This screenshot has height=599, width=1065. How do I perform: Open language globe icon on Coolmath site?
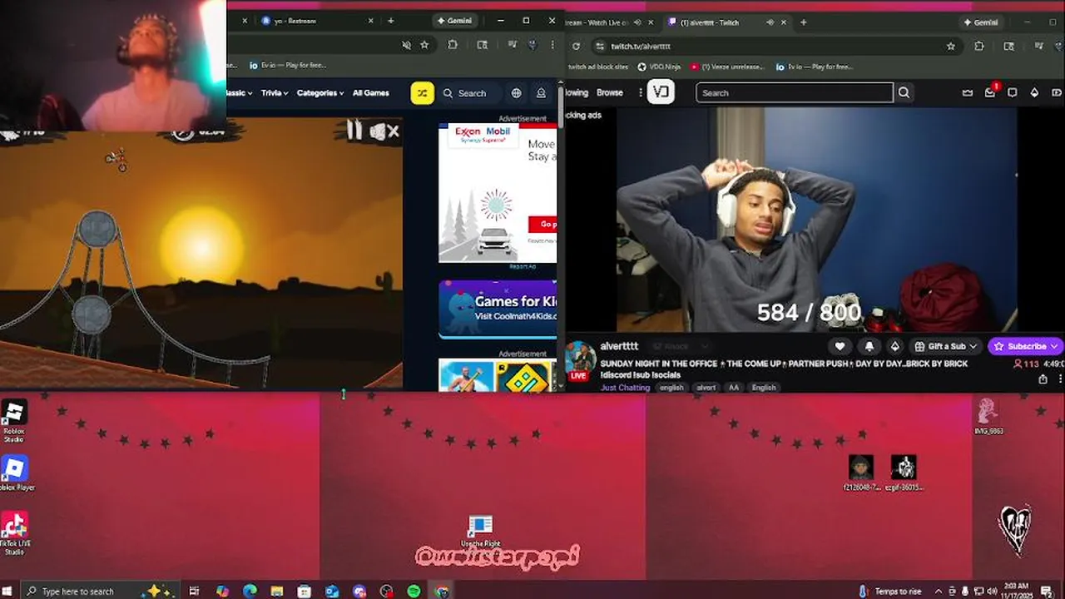tap(517, 93)
